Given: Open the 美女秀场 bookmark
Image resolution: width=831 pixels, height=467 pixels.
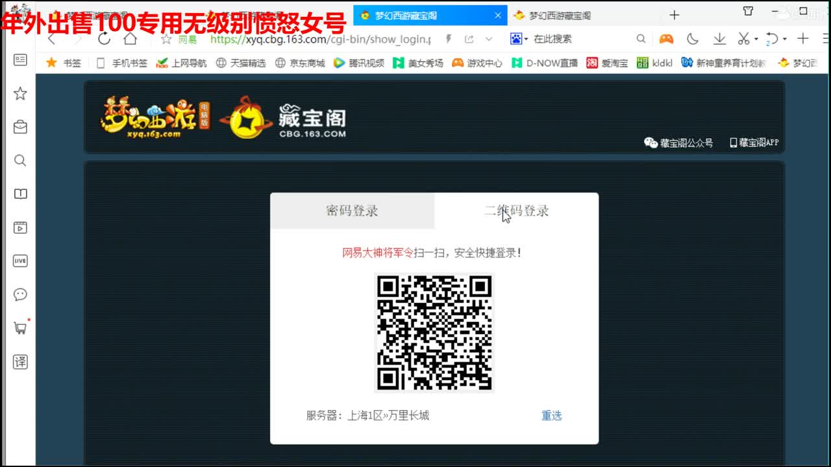Looking at the screenshot, I should (418, 63).
